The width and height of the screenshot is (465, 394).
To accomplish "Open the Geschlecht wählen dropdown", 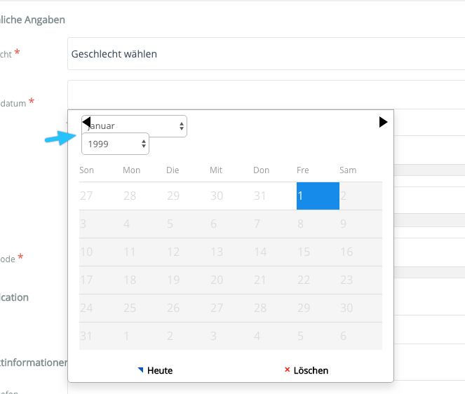I will coord(266,54).
